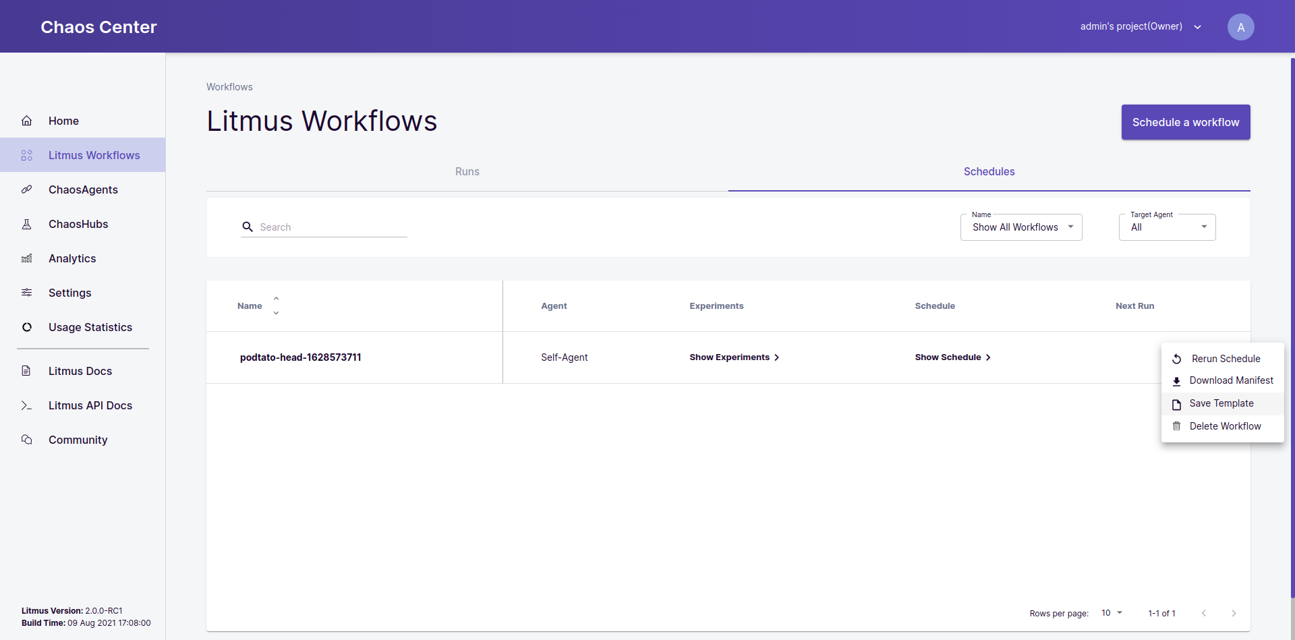This screenshot has height=640, width=1295.
Task: Click the Usage Statistics circle icon
Action: tap(27, 327)
